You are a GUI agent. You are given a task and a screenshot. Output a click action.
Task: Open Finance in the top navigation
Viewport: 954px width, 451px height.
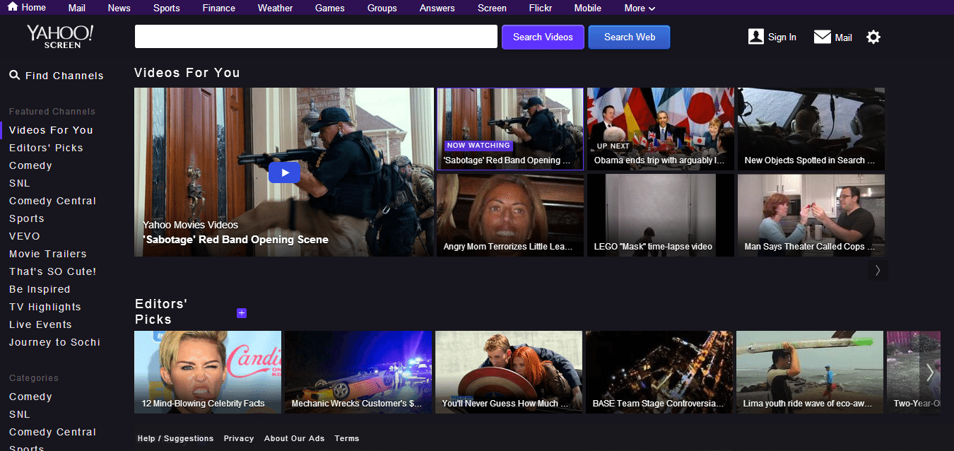point(218,8)
